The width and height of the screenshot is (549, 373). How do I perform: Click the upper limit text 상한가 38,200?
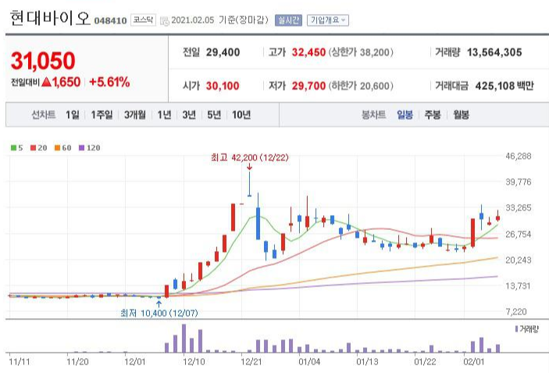click(361, 52)
